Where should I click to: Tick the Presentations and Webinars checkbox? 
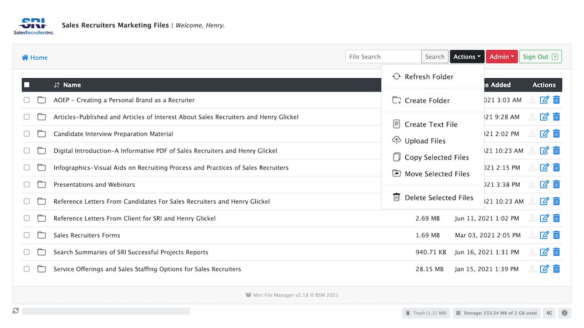click(27, 184)
